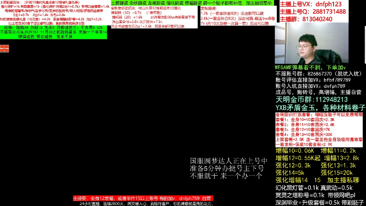Screen dimensions: 366x206
Task: Click the line '不服账号群: 826867370'
Action: click(x=318, y=74)
